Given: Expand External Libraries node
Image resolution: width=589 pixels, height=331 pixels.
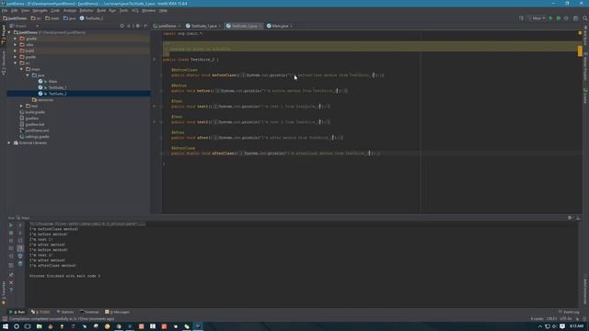Looking at the screenshot, I should tap(9, 143).
